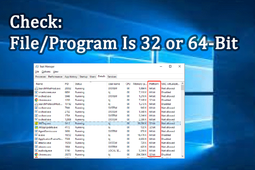The height and width of the screenshot is (170, 255).
Task: Click PID 3696 in the AgentService.exe row
Action: (x=67, y=131)
